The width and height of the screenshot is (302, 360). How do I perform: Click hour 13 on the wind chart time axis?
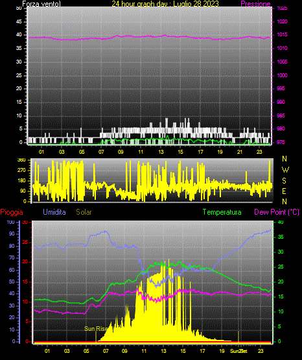pyautogui.click(x=161, y=152)
